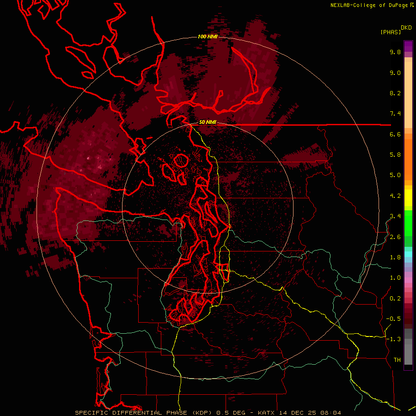Pick the yellow segment of color scale

pyautogui.click(x=408, y=198)
